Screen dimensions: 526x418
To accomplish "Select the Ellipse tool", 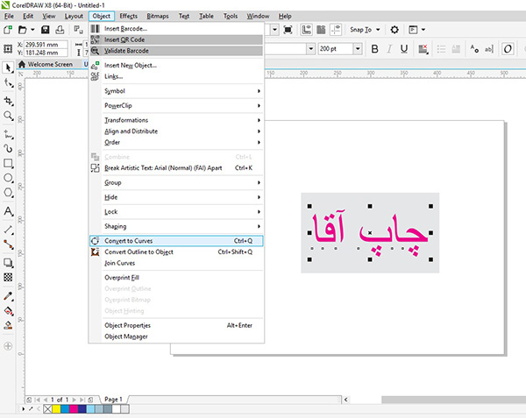I will click(x=8, y=178).
